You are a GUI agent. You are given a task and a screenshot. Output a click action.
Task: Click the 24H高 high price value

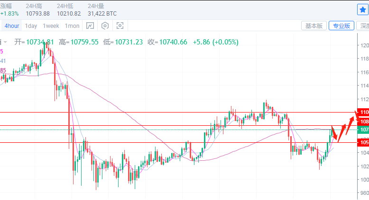tap(38, 14)
